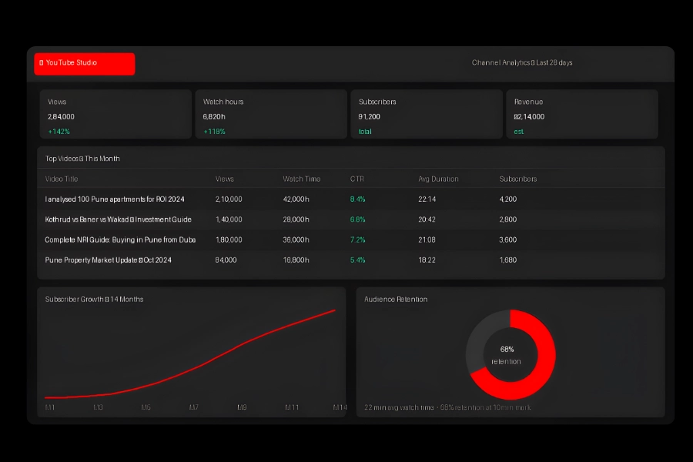The height and width of the screenshot is (462, 693).
Task: Click the Subscriber Growth line chart
Action: click(x=192, y=354)
